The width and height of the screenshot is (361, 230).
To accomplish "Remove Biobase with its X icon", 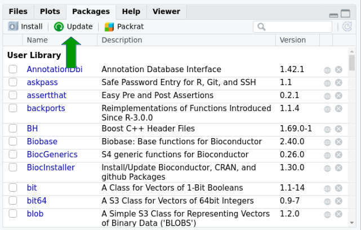I will tap(338, 142).
